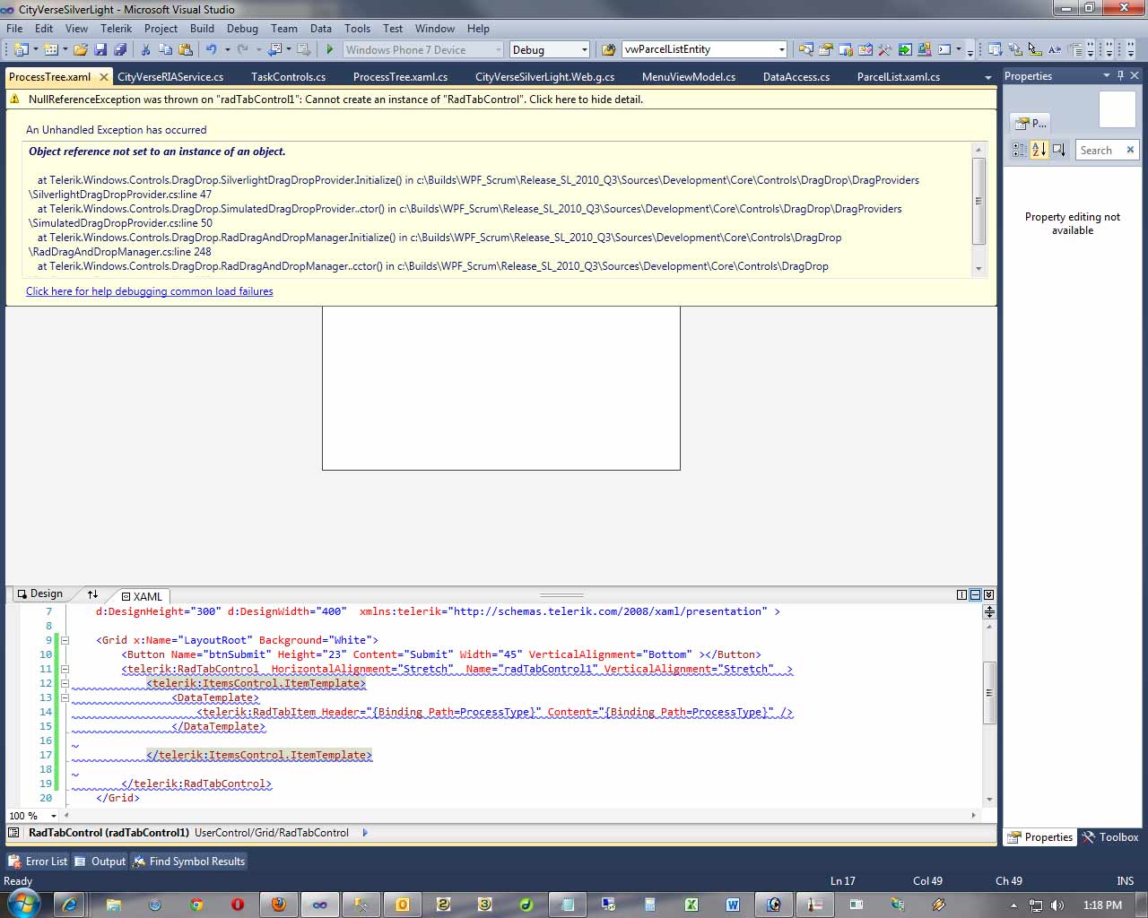
Task: Open the vwParcelListEntity find dropdown
Action: click(x=782, y=50)
